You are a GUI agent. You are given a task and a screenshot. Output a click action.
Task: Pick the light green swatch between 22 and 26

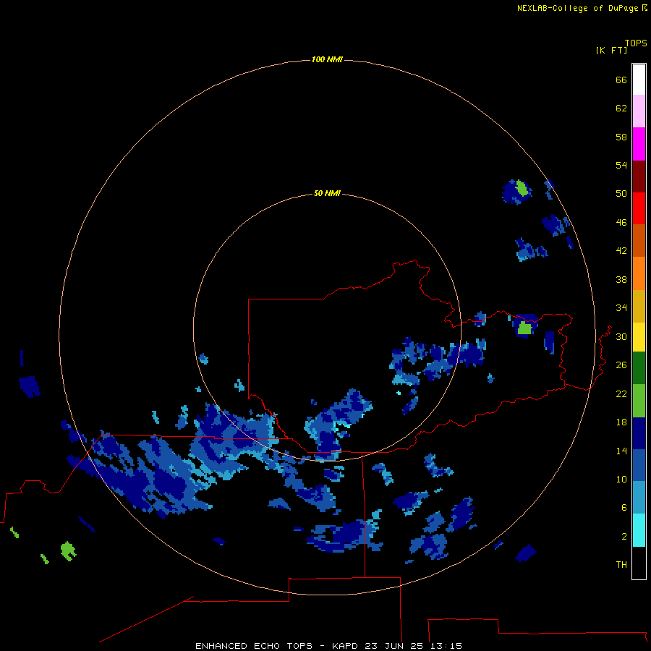click(x=639, y=401)
